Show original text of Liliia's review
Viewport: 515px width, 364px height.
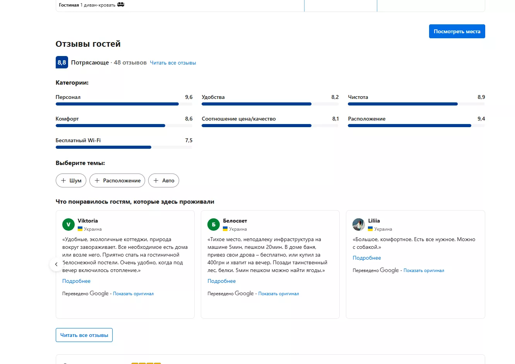tap(424, 270)
